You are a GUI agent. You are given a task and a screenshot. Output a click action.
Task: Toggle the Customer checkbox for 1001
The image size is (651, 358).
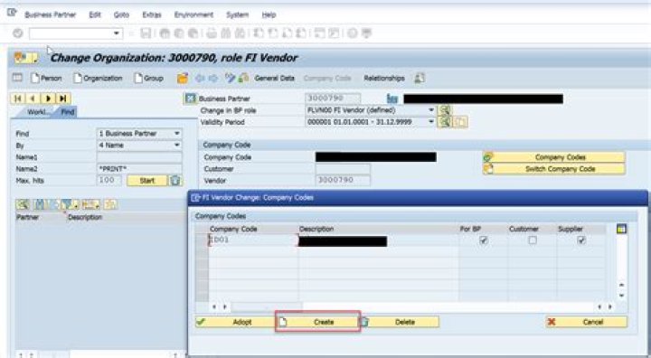point(533,240)
